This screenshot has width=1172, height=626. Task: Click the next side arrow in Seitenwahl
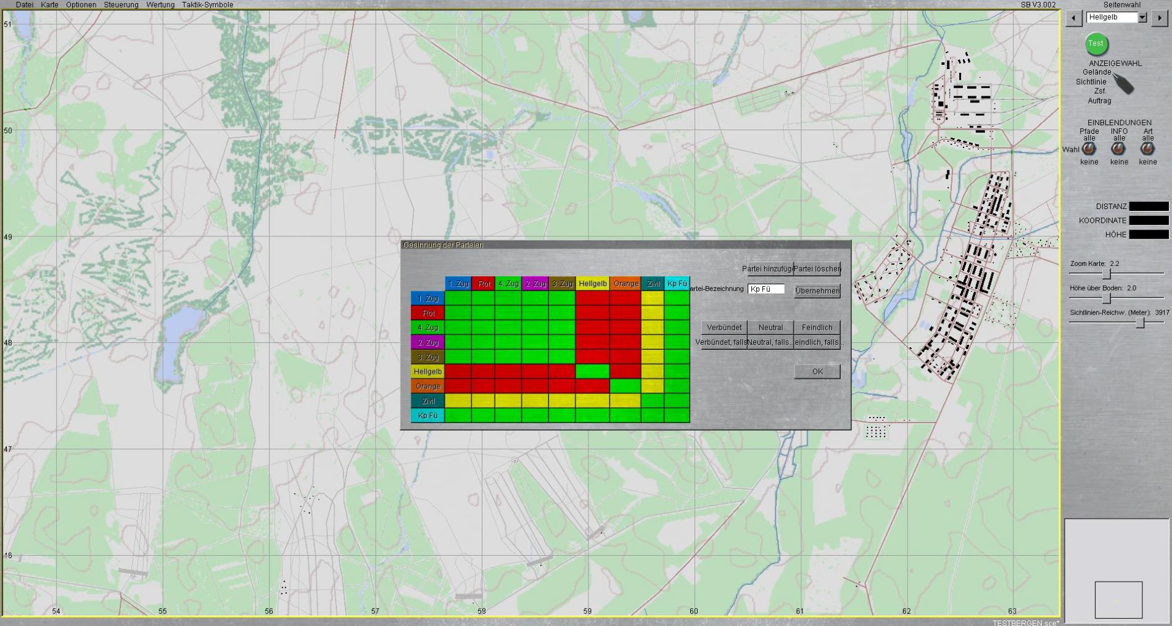[1159, 18]
